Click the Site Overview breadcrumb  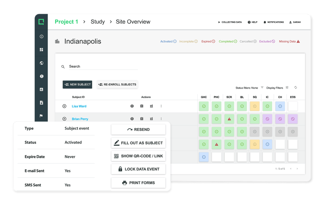click(133, 22)
